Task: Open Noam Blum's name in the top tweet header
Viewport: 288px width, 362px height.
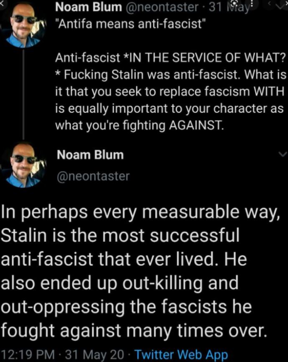Action: (89, 8)
